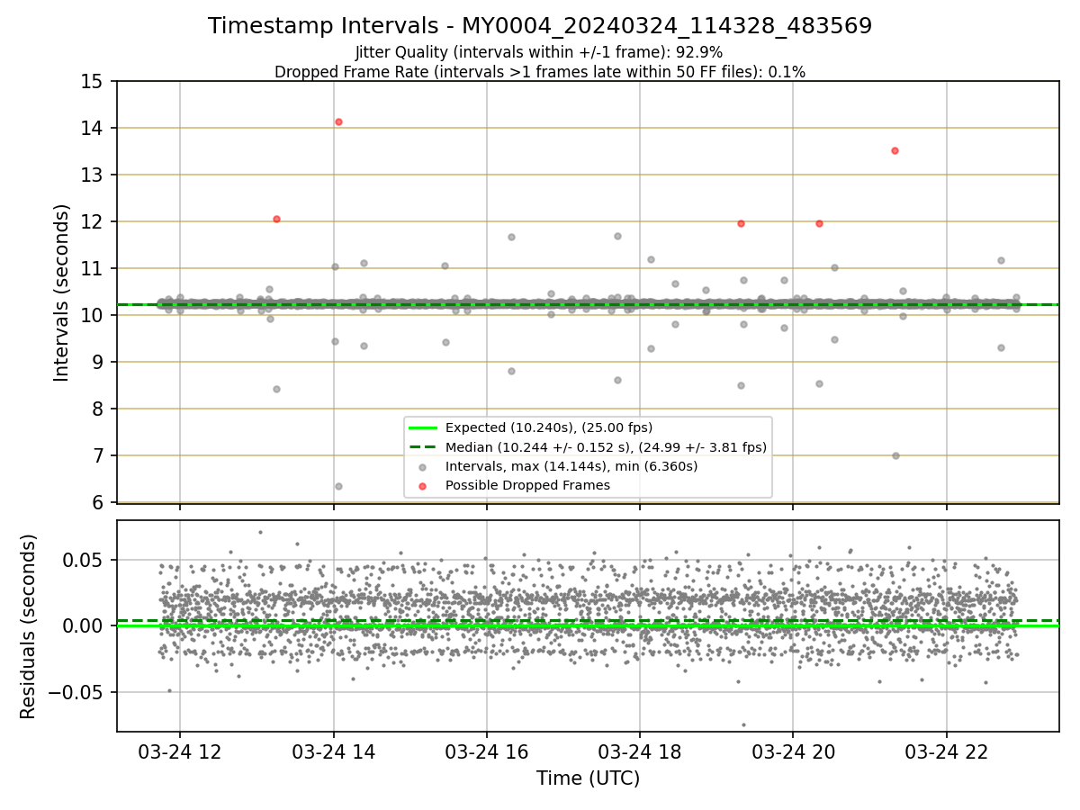
Task: Click the y-axis tick label '13'
Action: (x=93, y=175)
